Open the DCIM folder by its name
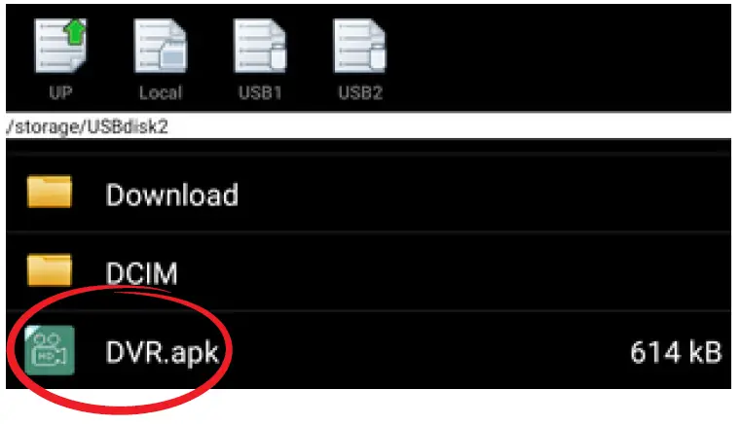 [141, 273]
